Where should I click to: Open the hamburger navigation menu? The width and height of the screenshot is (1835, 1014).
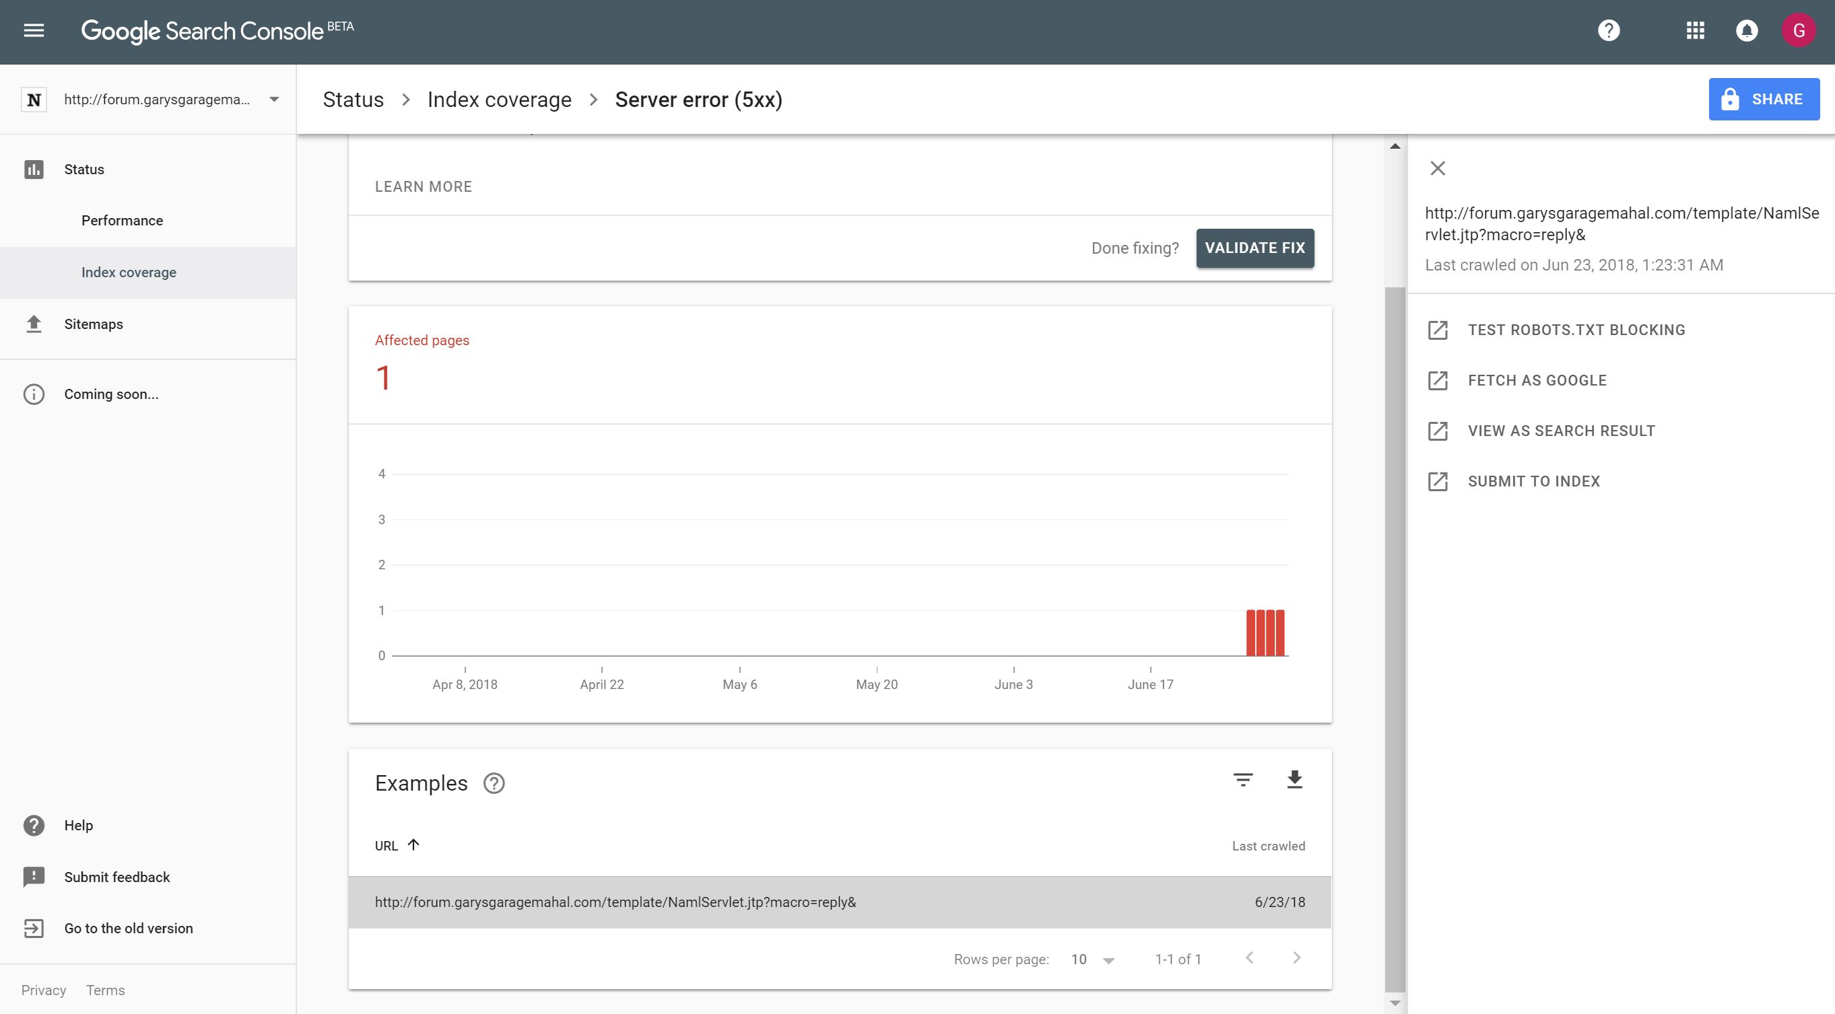pos(34,30)
